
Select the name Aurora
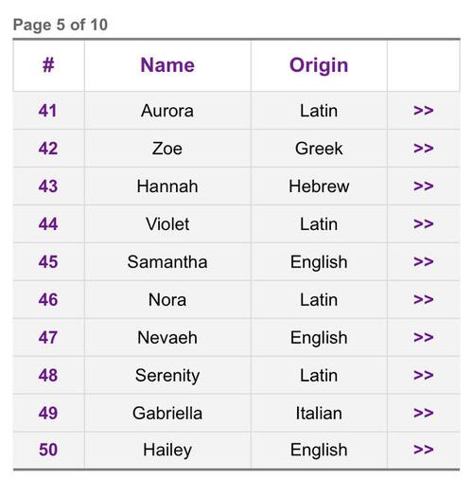tap(167, 111)
